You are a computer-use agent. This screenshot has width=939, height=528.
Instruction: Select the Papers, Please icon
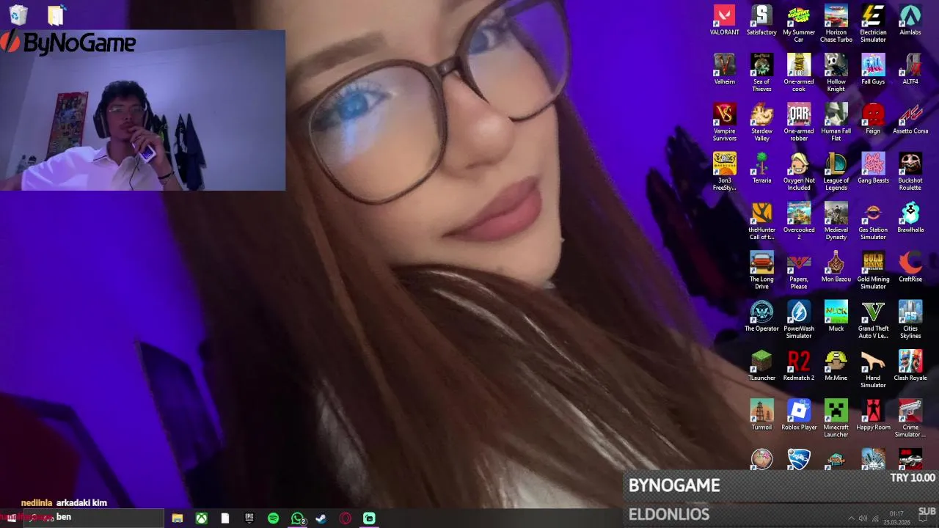(x=799, y=269)
